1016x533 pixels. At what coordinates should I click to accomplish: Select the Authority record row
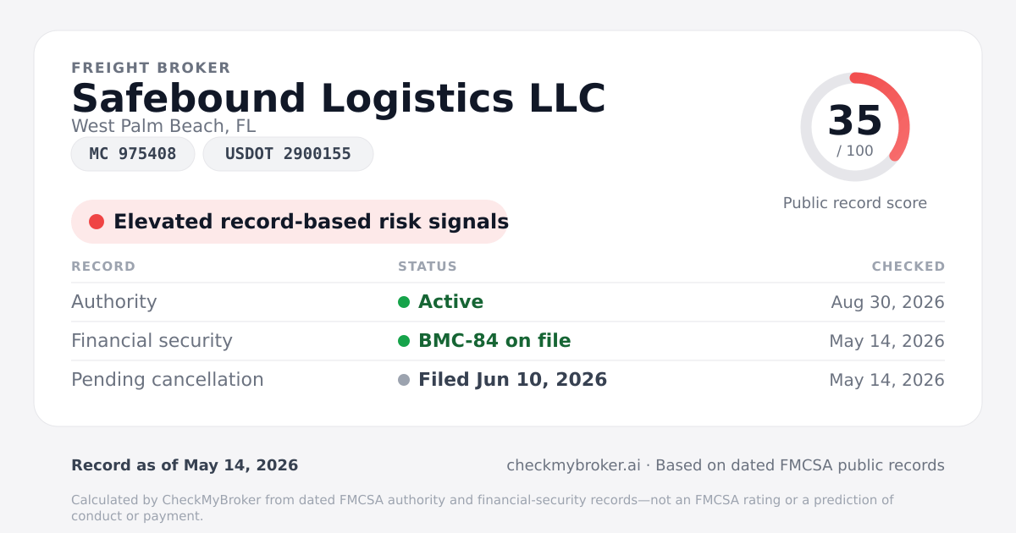pyautogui.click(x=508, y=302)
